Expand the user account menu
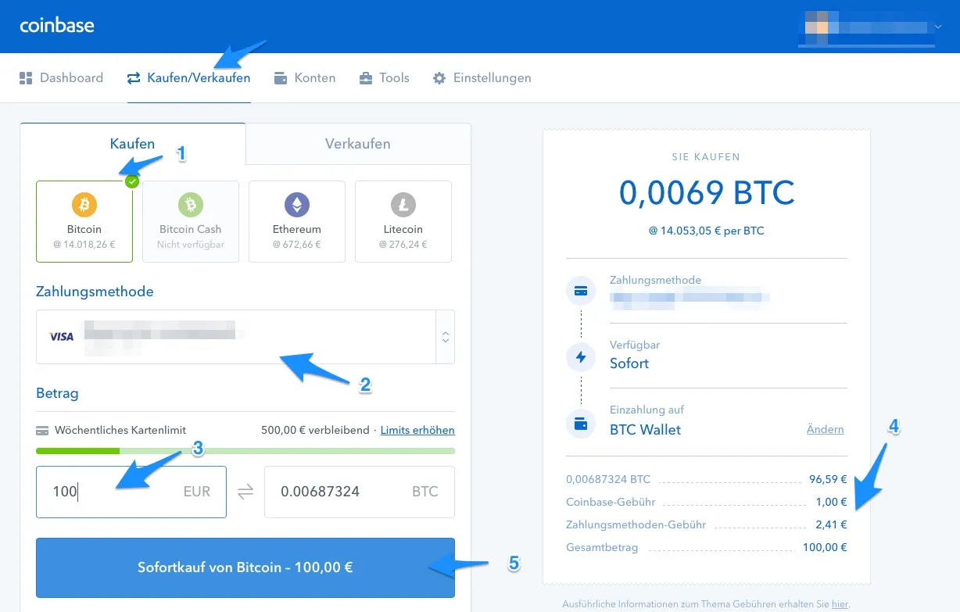960x612 pixels. click(x=938, y=27)
